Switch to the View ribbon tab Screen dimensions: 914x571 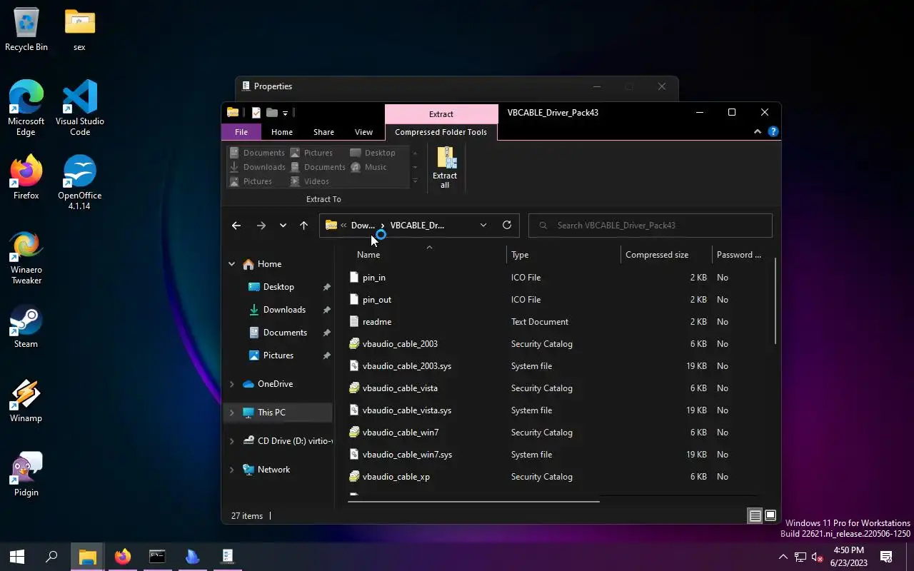363,132
